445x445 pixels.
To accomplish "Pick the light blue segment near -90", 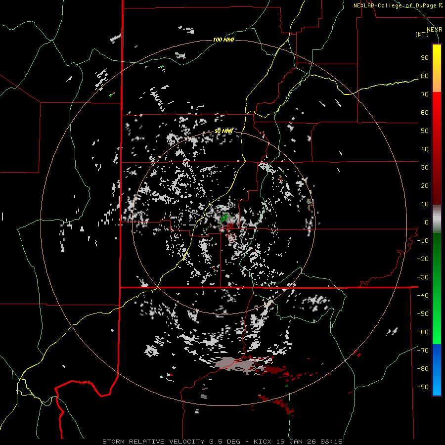I will (x=437, y=386).
